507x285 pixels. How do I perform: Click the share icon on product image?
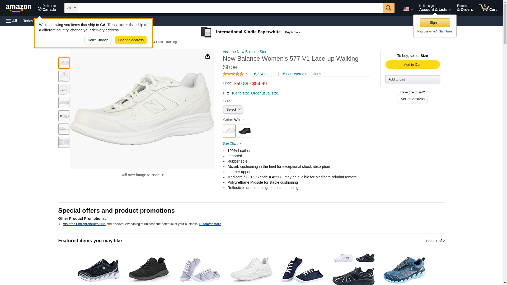(x=207, y=56)
